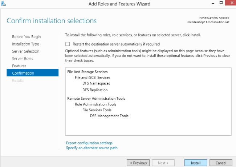236x167 pixels.
Task: Select File and iSCSI Services item
Action: click(93, 77)
